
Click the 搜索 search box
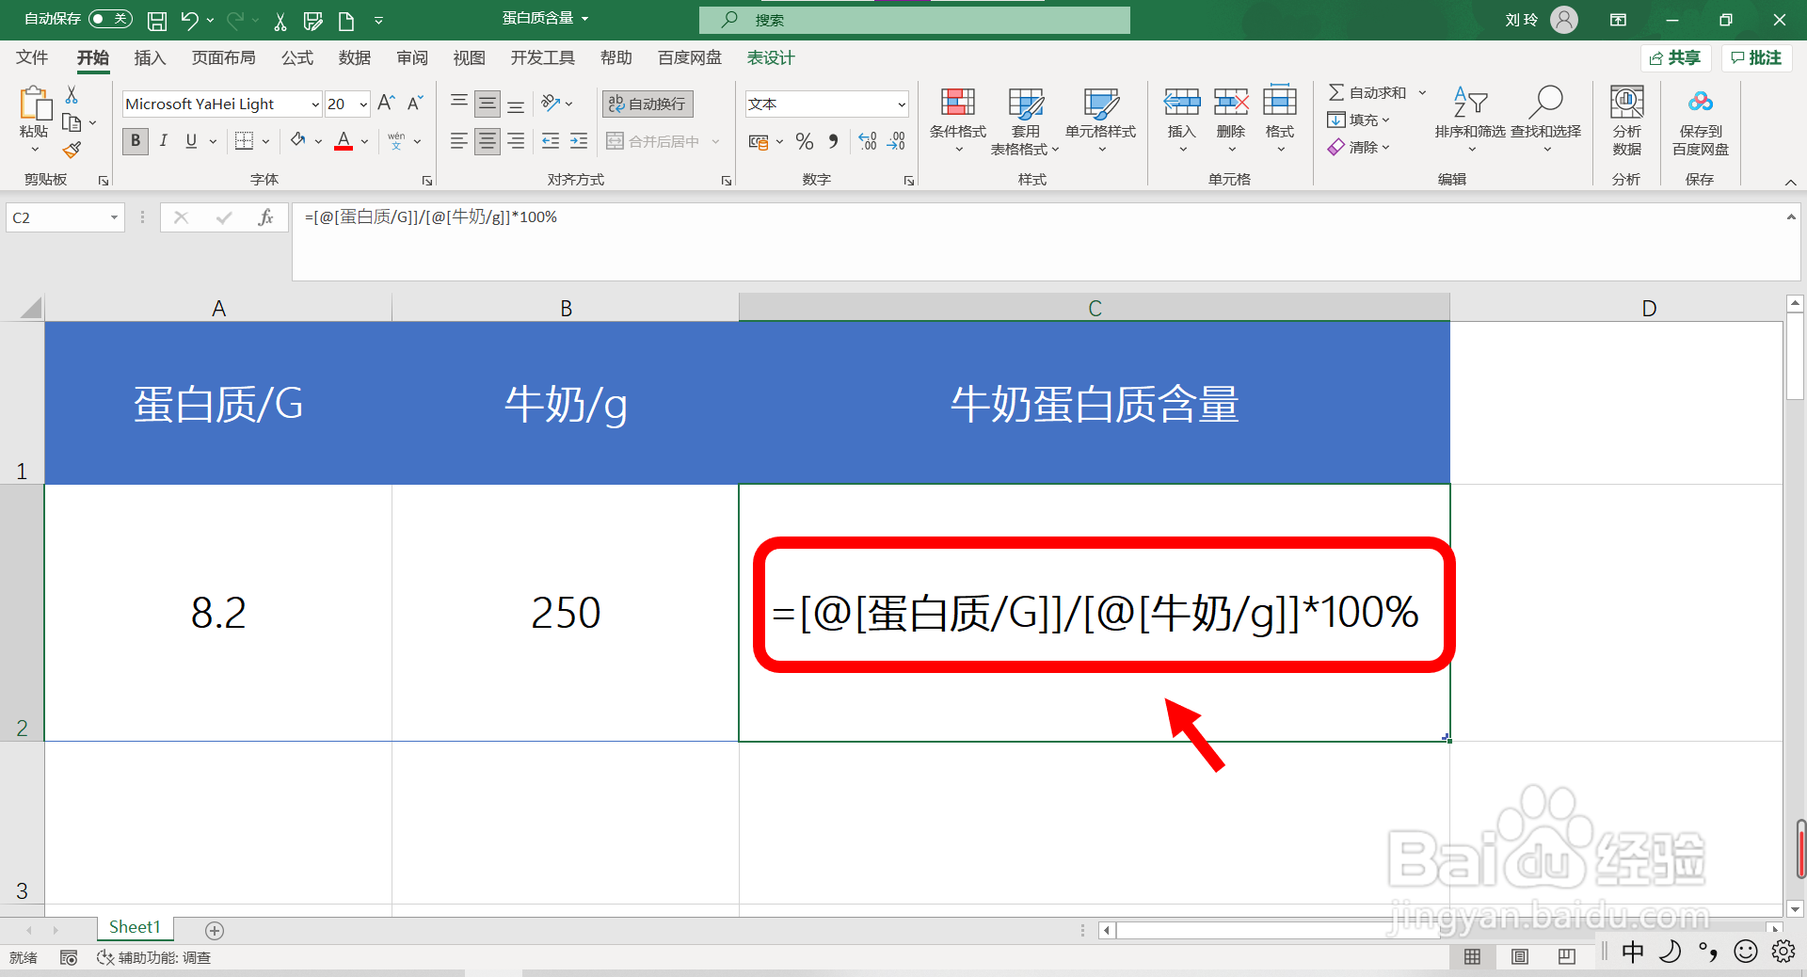(x=913, y=20)
